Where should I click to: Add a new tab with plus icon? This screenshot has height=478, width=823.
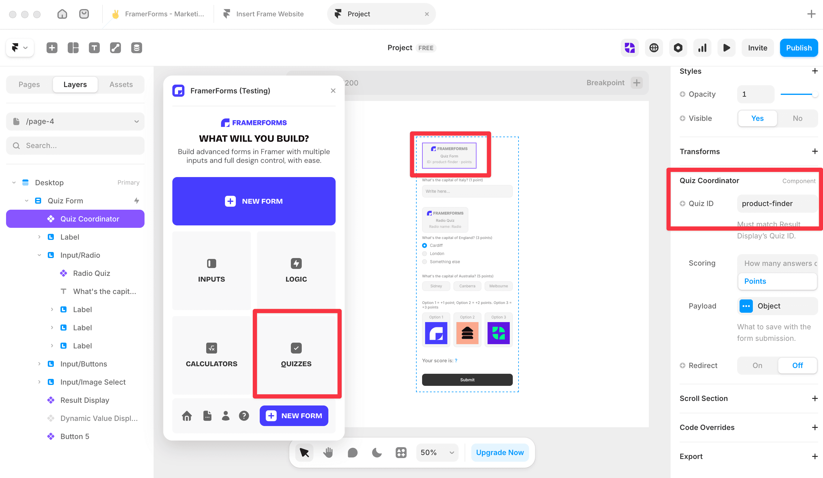point(811,14)
